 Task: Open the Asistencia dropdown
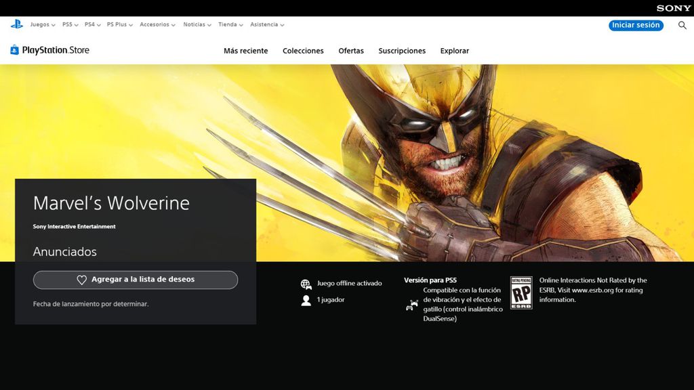point(264,24)
